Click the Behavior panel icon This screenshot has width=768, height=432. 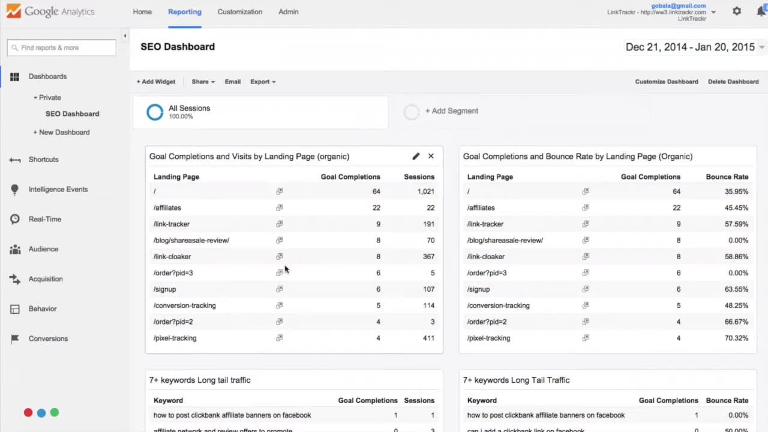(15, 309)
